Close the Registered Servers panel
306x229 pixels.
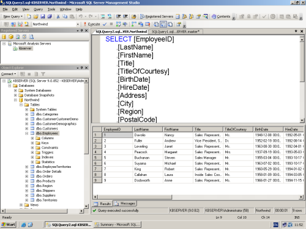(x=86, y=31)
